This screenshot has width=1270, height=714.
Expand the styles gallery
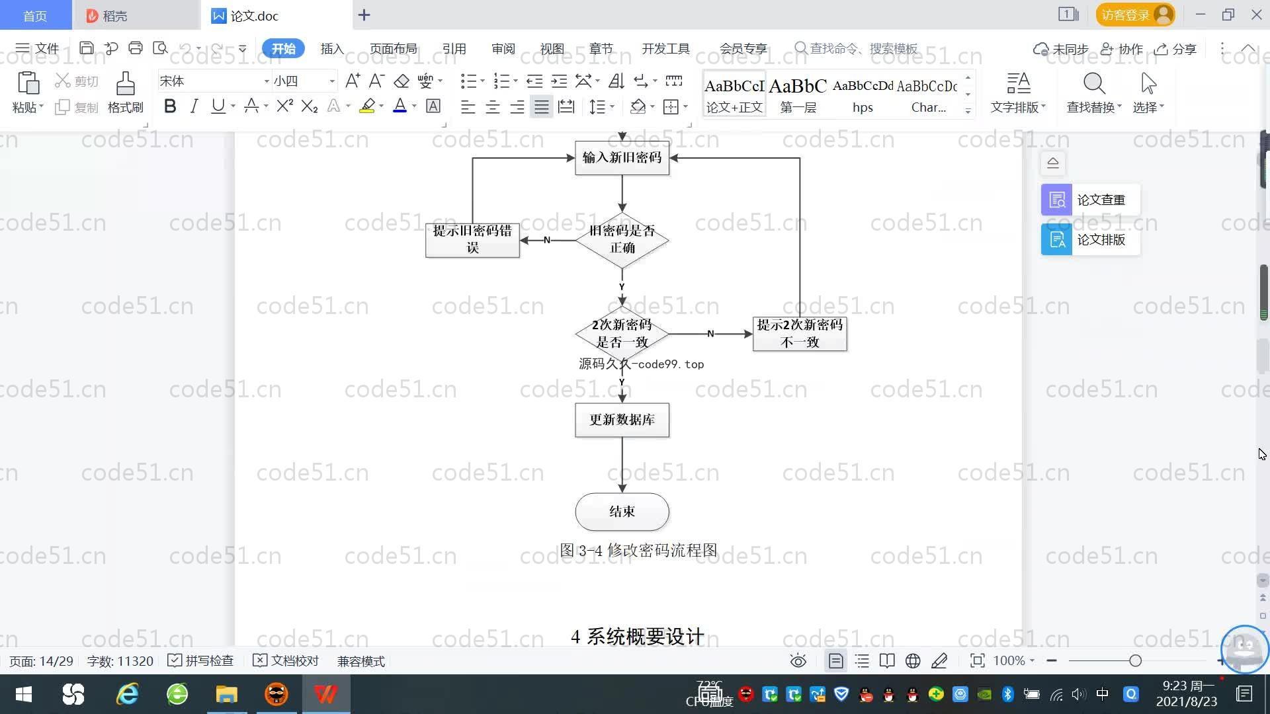click(x=968, y=111)
